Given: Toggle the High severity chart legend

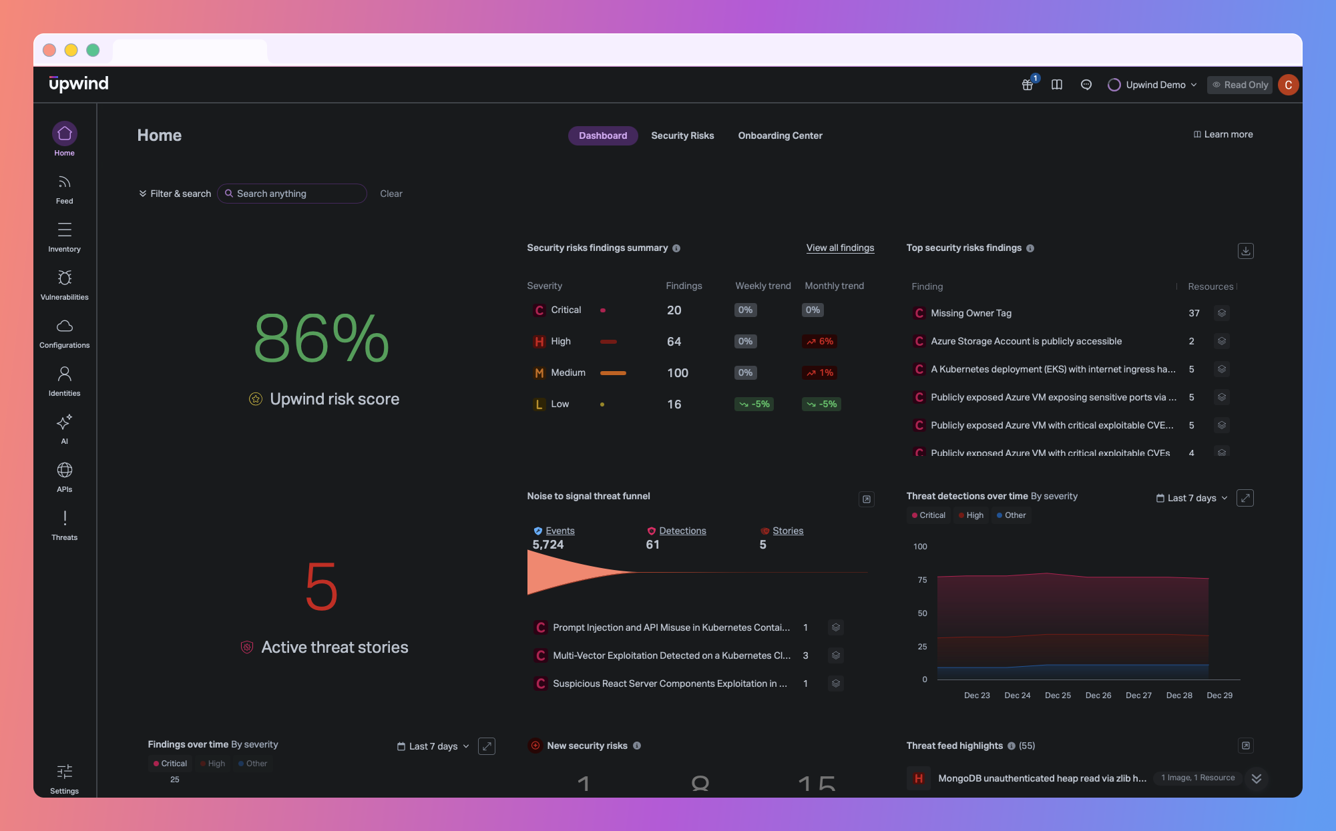Looking at the screenshot, I should point(971,515).
